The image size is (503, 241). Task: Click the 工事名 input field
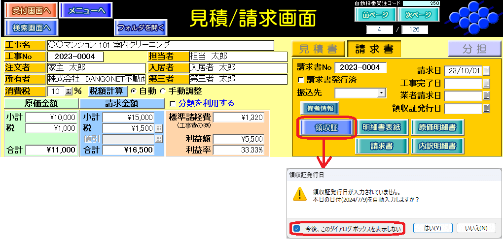(x=160, y=45)
